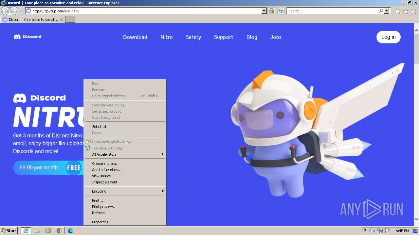Open the search provider dropdown arrow
The width and height of the screenshot is (419, 235).
tap(387, 11)
